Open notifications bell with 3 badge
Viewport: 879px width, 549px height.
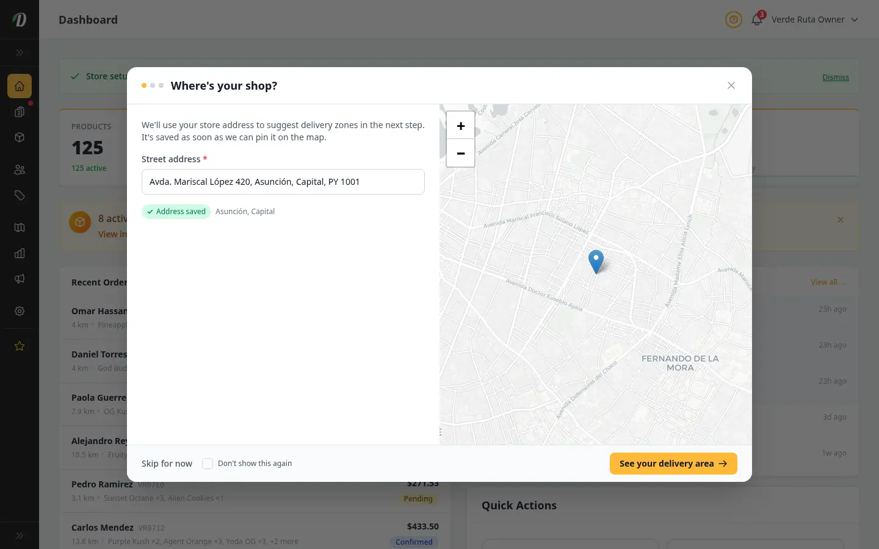pyautogui.click(x=758, y=19)
